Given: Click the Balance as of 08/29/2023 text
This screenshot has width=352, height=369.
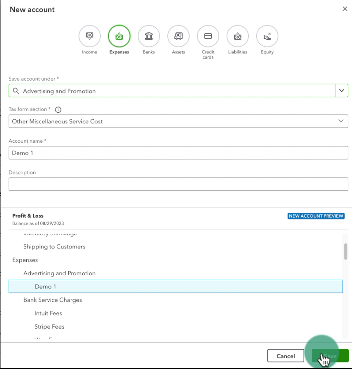Looking at the screenshot, I should (38, 223).
